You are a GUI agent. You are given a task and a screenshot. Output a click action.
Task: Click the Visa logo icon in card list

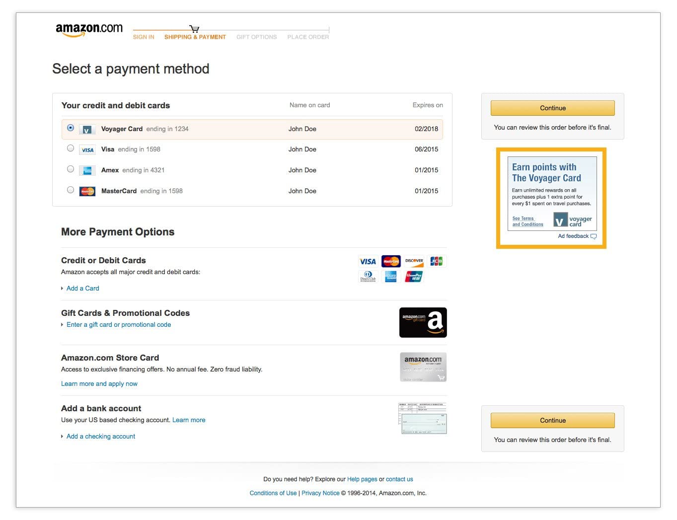pyautogui.click(x=87, y=150)
